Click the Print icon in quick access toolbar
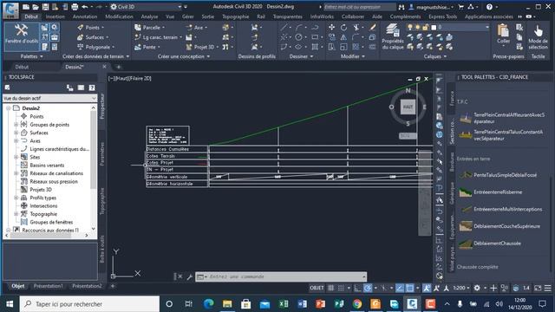The width and height of the screenshot is (555, 312). pos(75,7)
